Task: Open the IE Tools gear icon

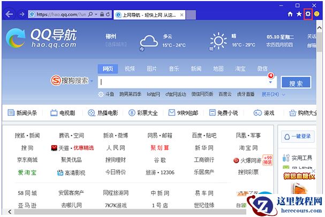Action: [308, 14]
